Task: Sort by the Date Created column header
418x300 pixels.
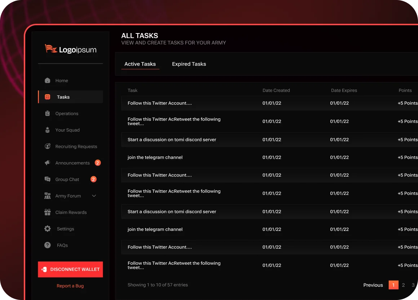Action: point(276,90)
